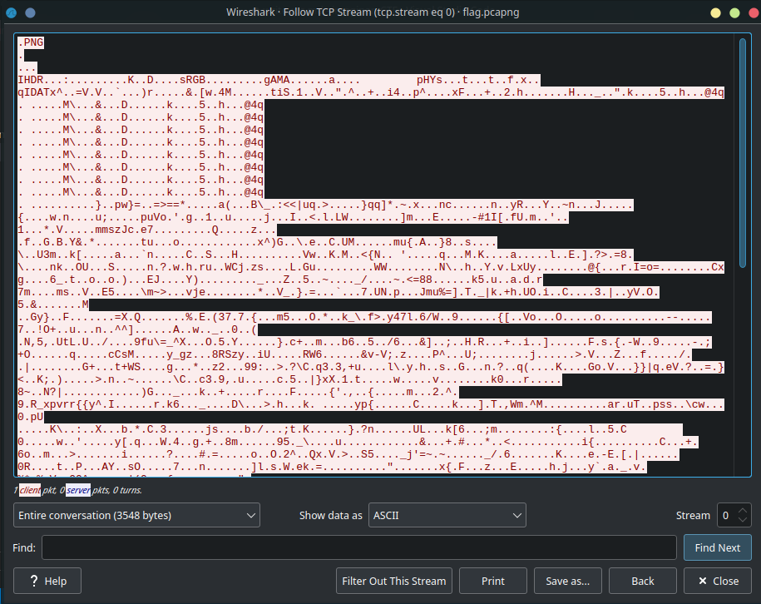
Task: Print the stream contents
Action: [x=493, y=581]
